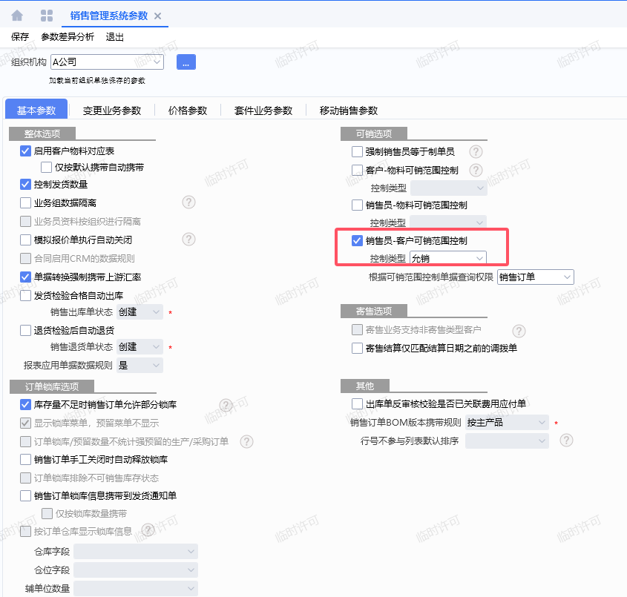Switch to 价格参数 tab

point(187,111)
